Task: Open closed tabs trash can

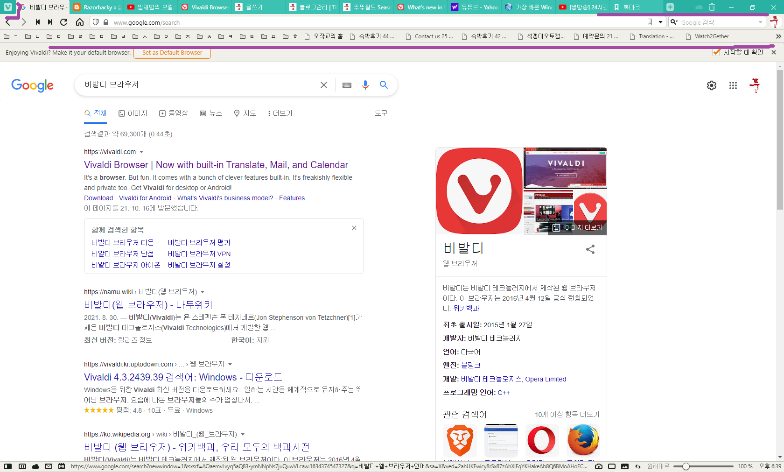Action: point(712,7)
